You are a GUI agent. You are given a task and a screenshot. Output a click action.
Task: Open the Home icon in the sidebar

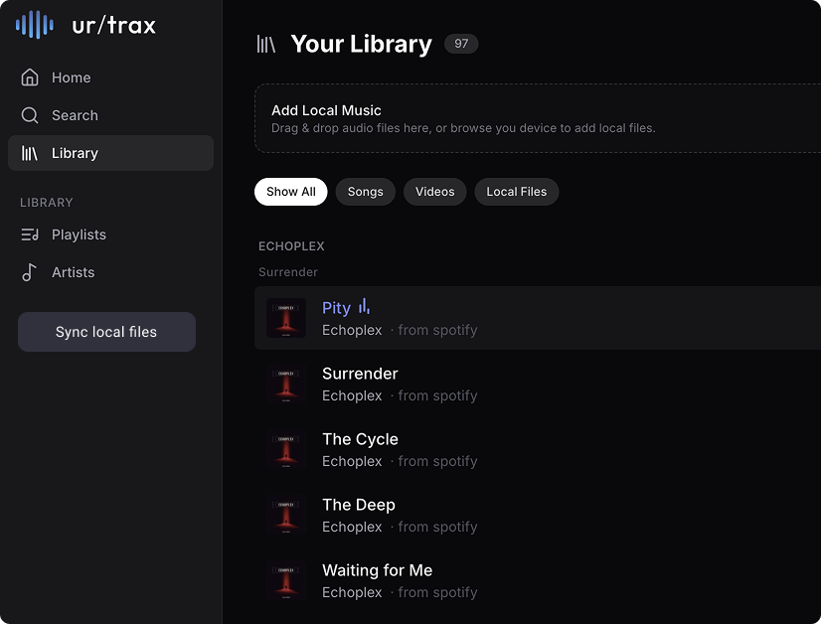pyautogui.click(x=31, y=78)
